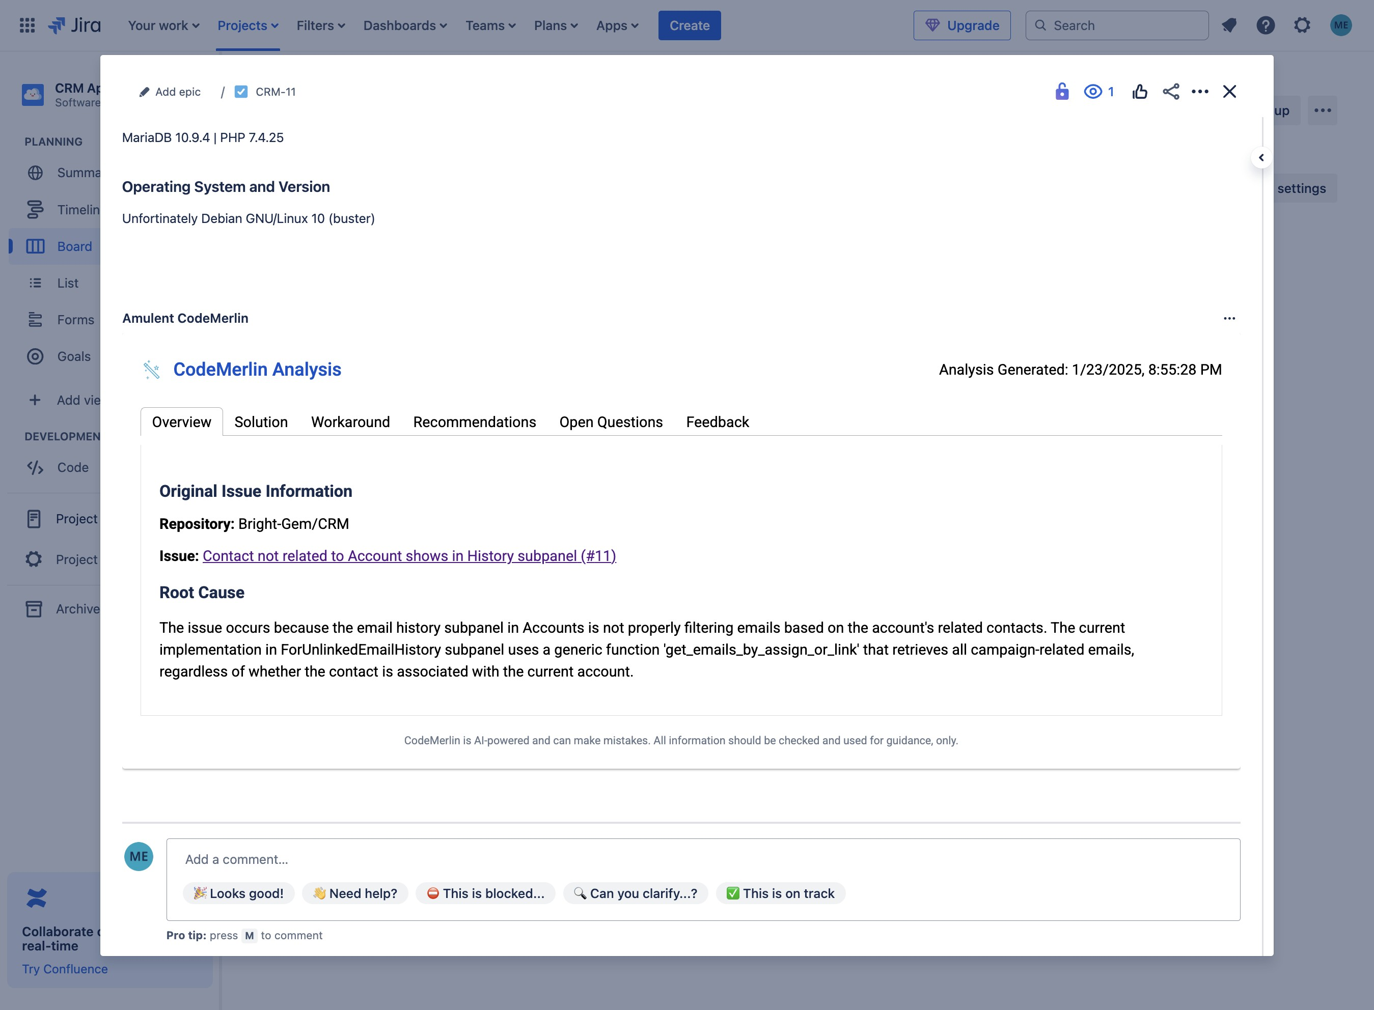Collapse the details side panel chevron

1261,158
